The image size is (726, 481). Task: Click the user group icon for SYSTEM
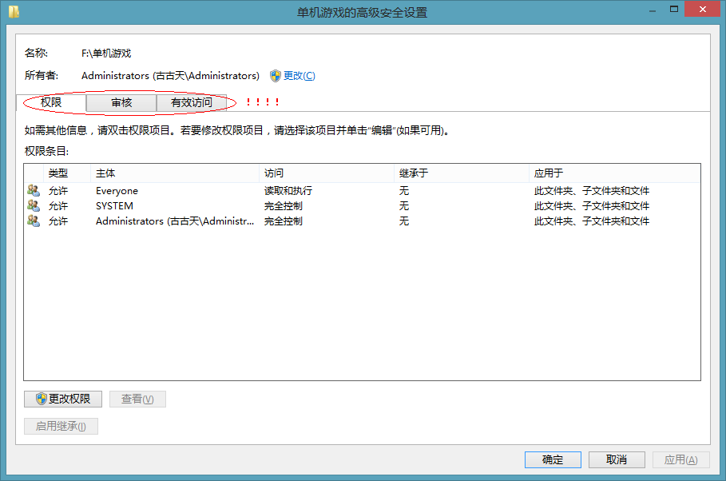pyautogui.click(x=34, y=206)
